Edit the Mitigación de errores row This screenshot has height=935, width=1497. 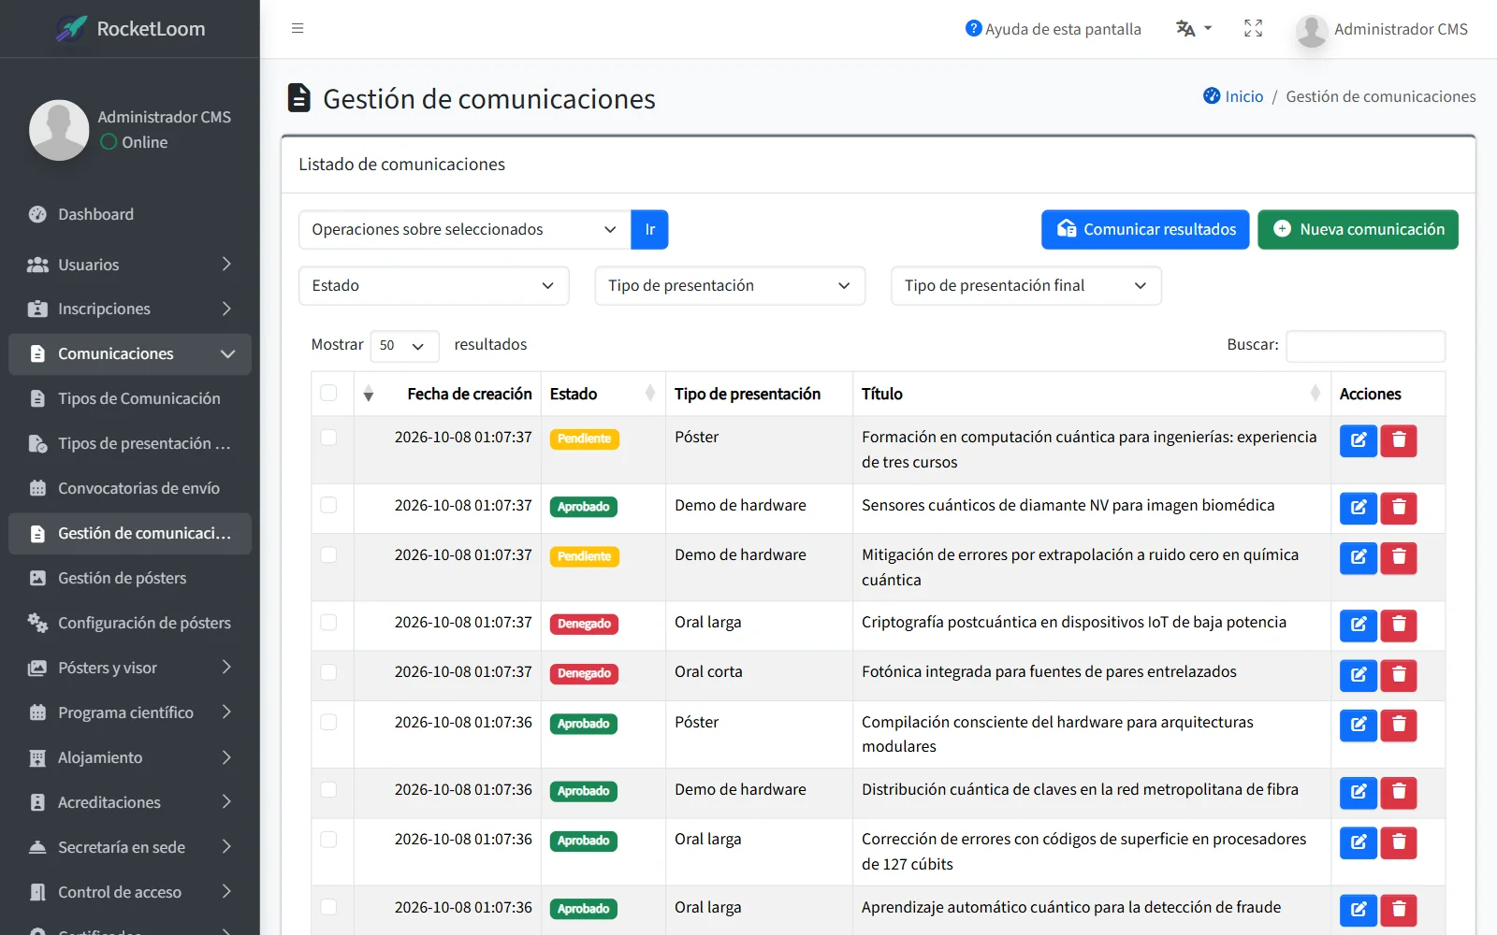point(1359,557)
